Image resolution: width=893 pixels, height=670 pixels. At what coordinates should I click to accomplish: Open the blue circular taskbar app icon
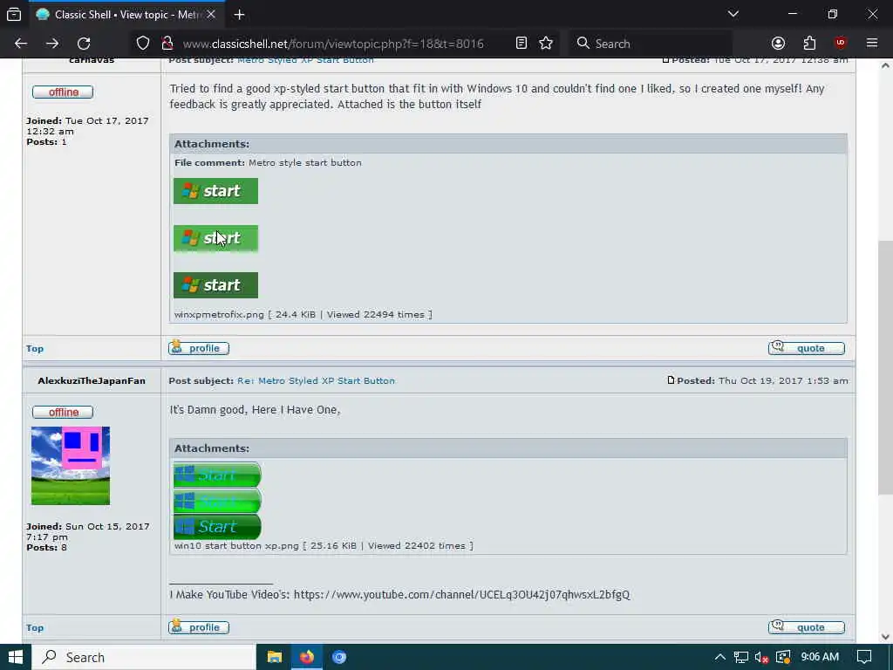click(x=339, y=658)
